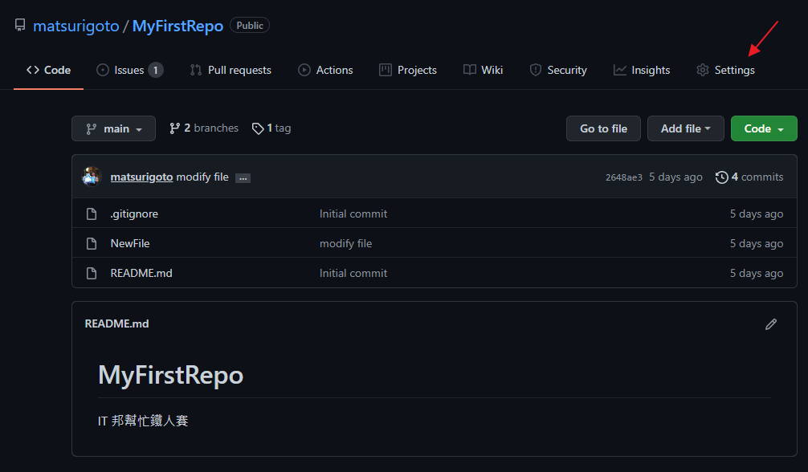Screen dimensions: 808x472
Task: Open the green Code dropdown button
Action: [x=764, y=128]
